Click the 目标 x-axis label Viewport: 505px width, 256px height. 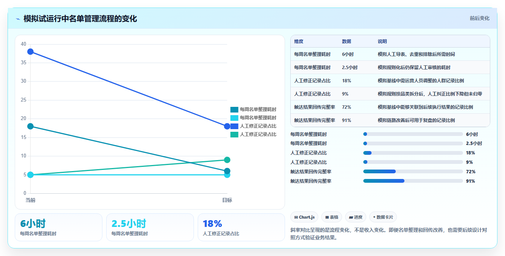(x=227, y=200)
